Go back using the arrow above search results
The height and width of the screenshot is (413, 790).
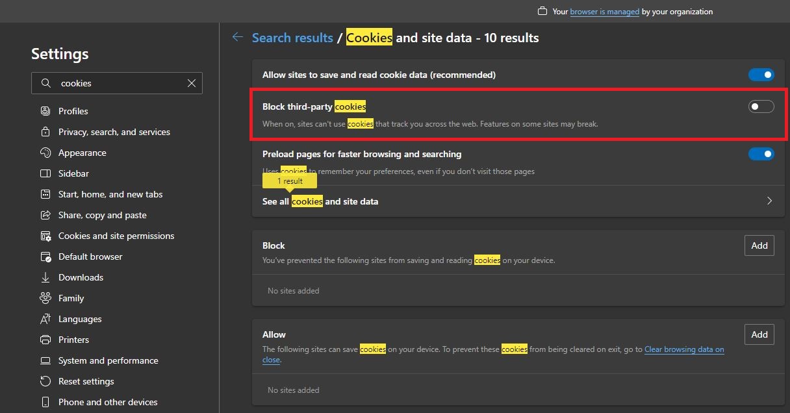pyautogui.click(x=238, y=37)
